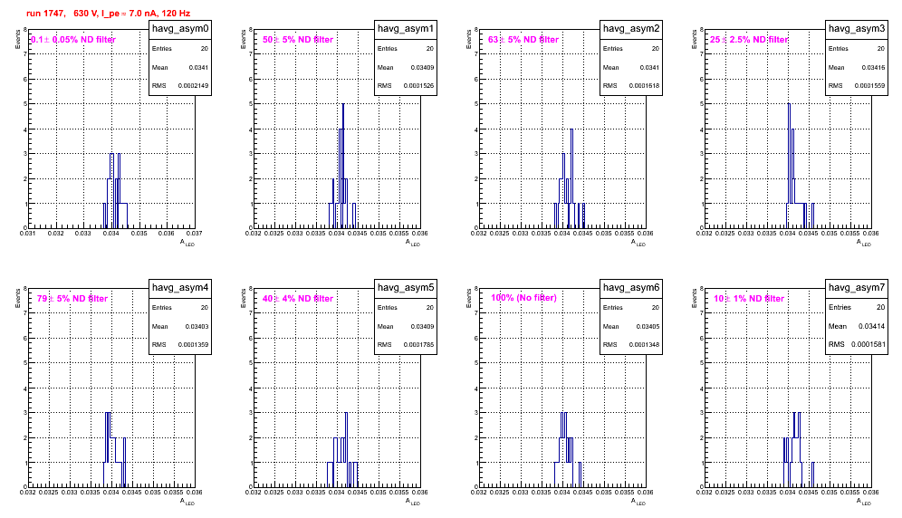Click the tallest bar in havg_asym1 histogram
The image size is (902, 518).
[343, 166]
